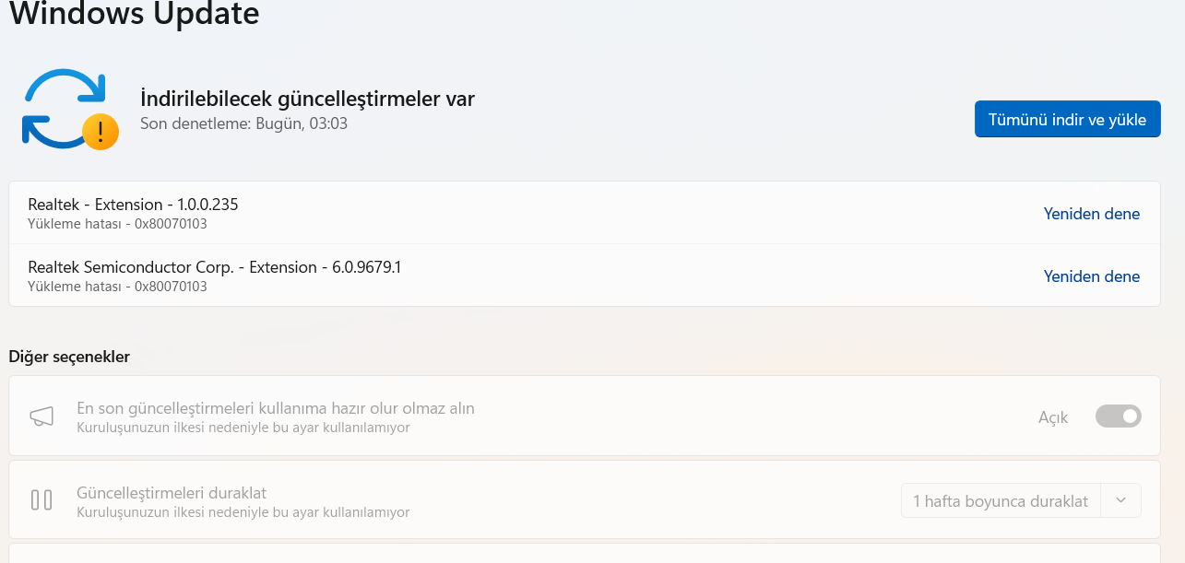Image resolution: width=1185 pixels, height=563 pixels.
Task: Click the 'Açık' label next to toggle
Action: click(x=1052, y=417)
